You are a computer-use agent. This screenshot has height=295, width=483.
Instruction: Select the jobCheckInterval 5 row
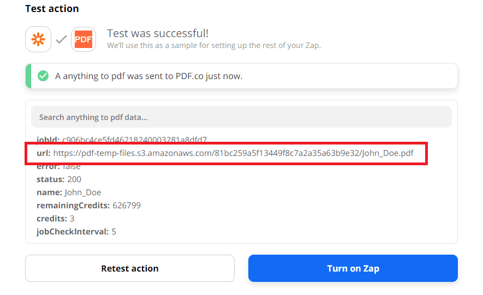(x=76, y=232)
